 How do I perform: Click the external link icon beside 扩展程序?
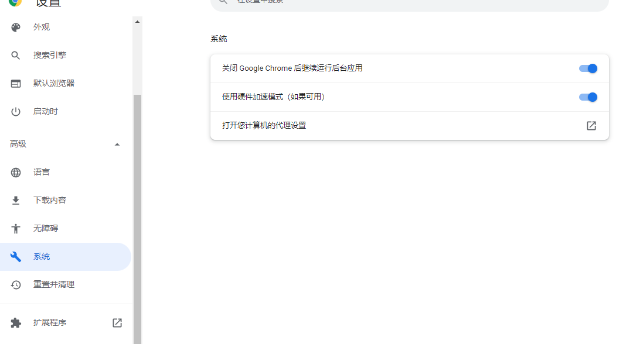tap(117, 323)
